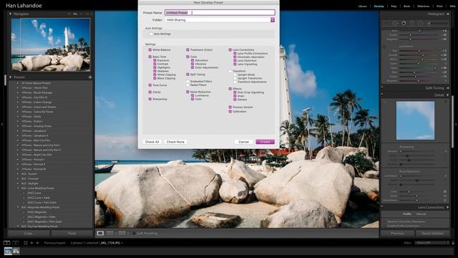Viewport: 458px width, 258px height.
Task: Uncheck Grain checkbox
Action: tap(235, 96)
